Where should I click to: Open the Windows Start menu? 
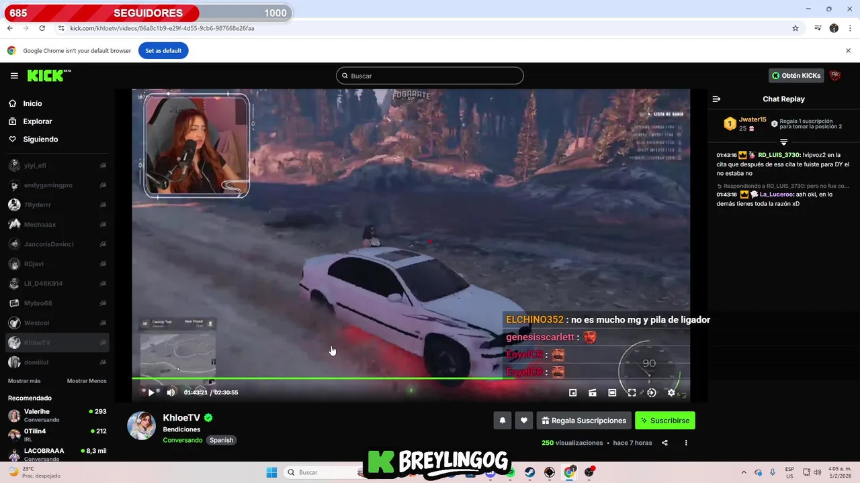(x=271, y=472)
